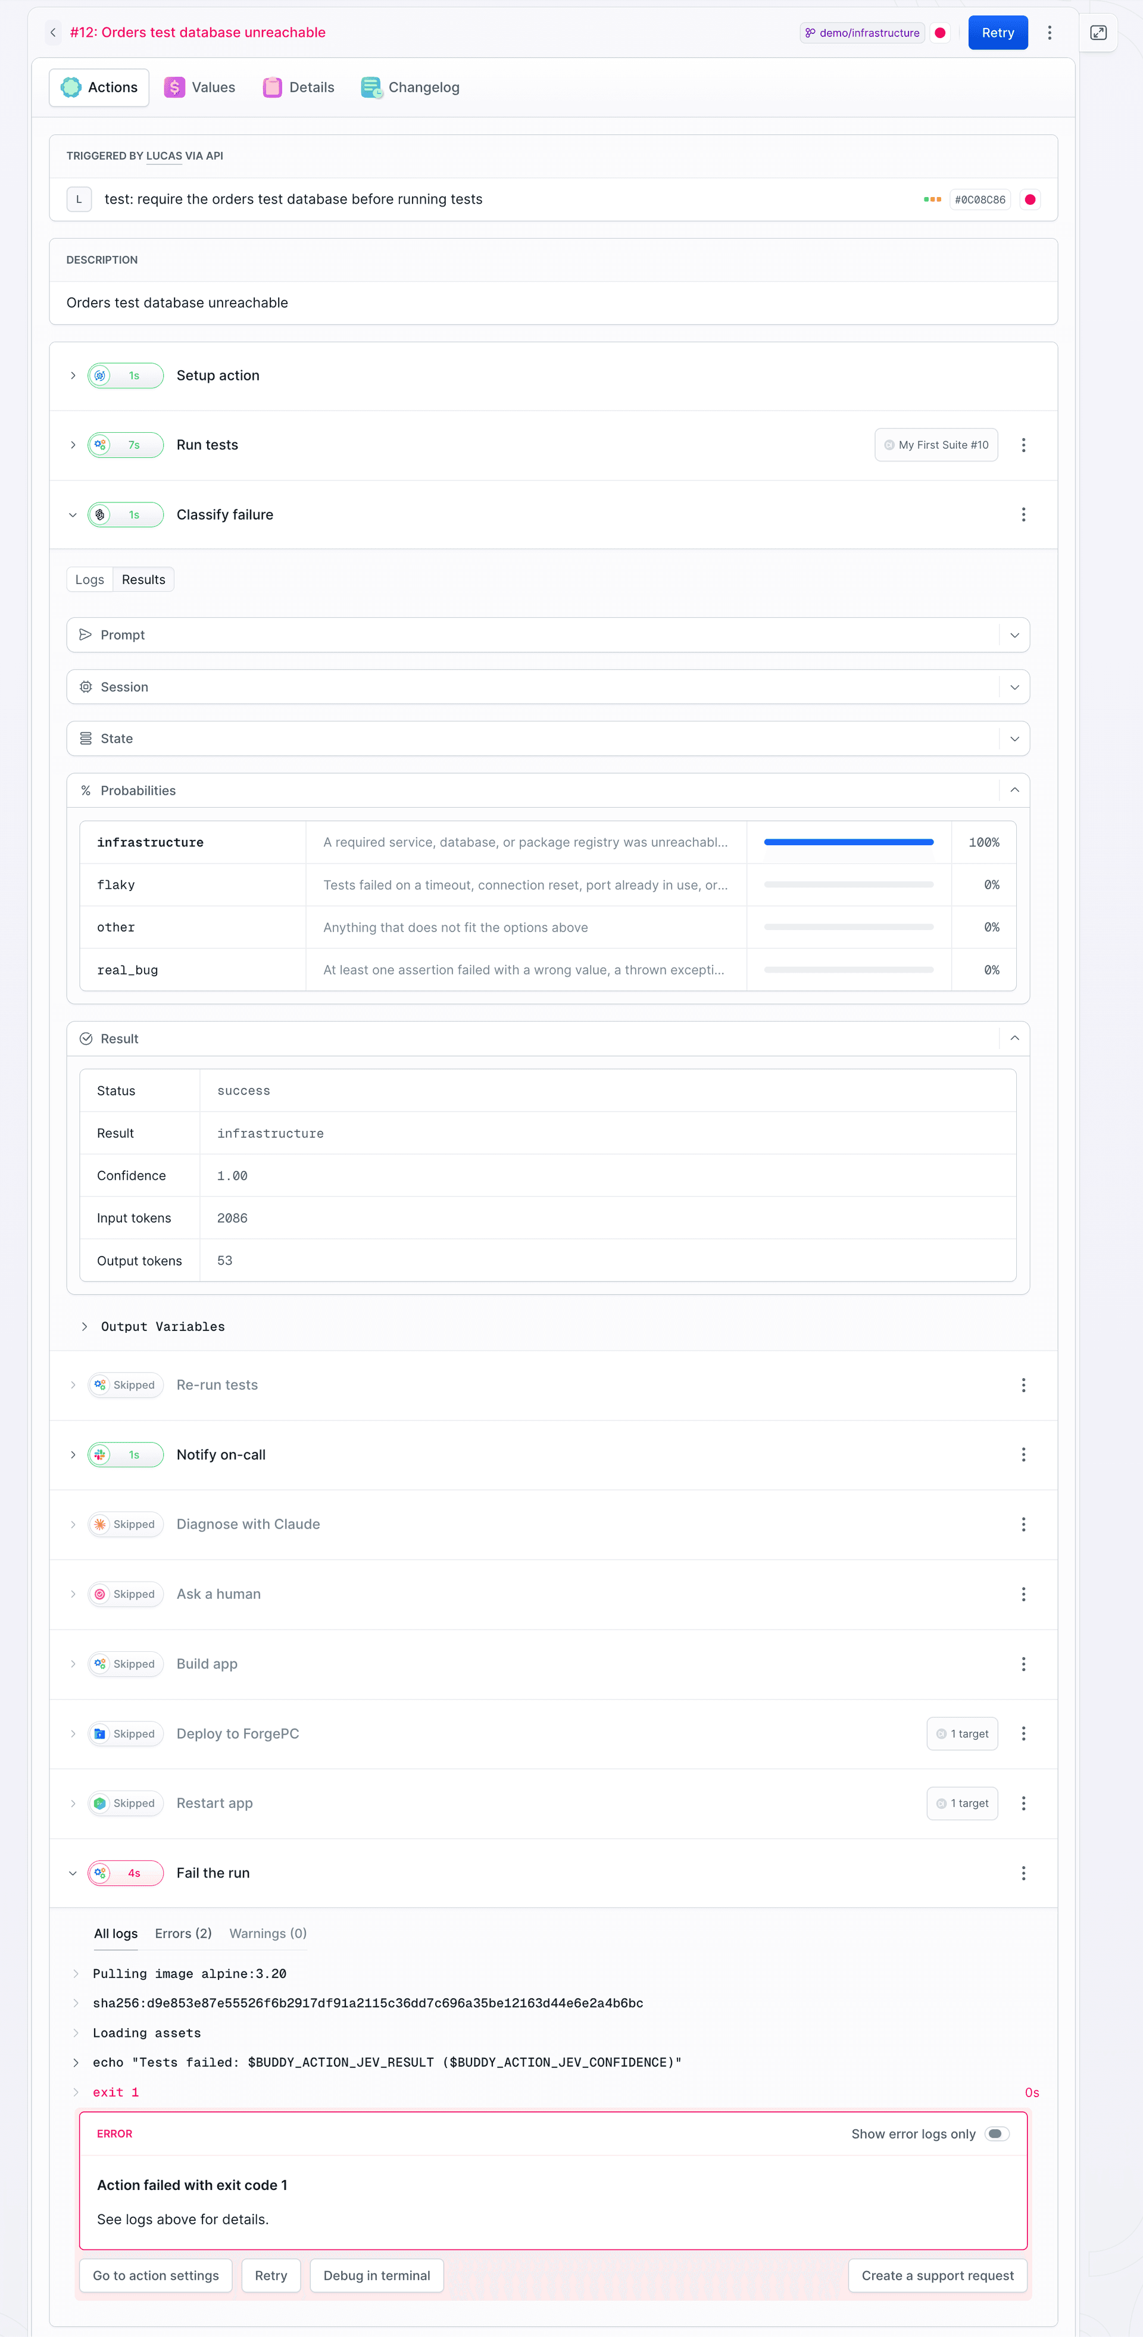
Task: Open the three-dot menu for Notify on-call
Action: pyautogui.click(x=1023, y=1454)
